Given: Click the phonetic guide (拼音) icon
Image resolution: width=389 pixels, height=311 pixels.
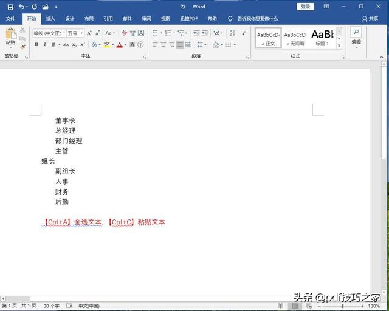Looking at the screenshot, I should tap(133, 33).
